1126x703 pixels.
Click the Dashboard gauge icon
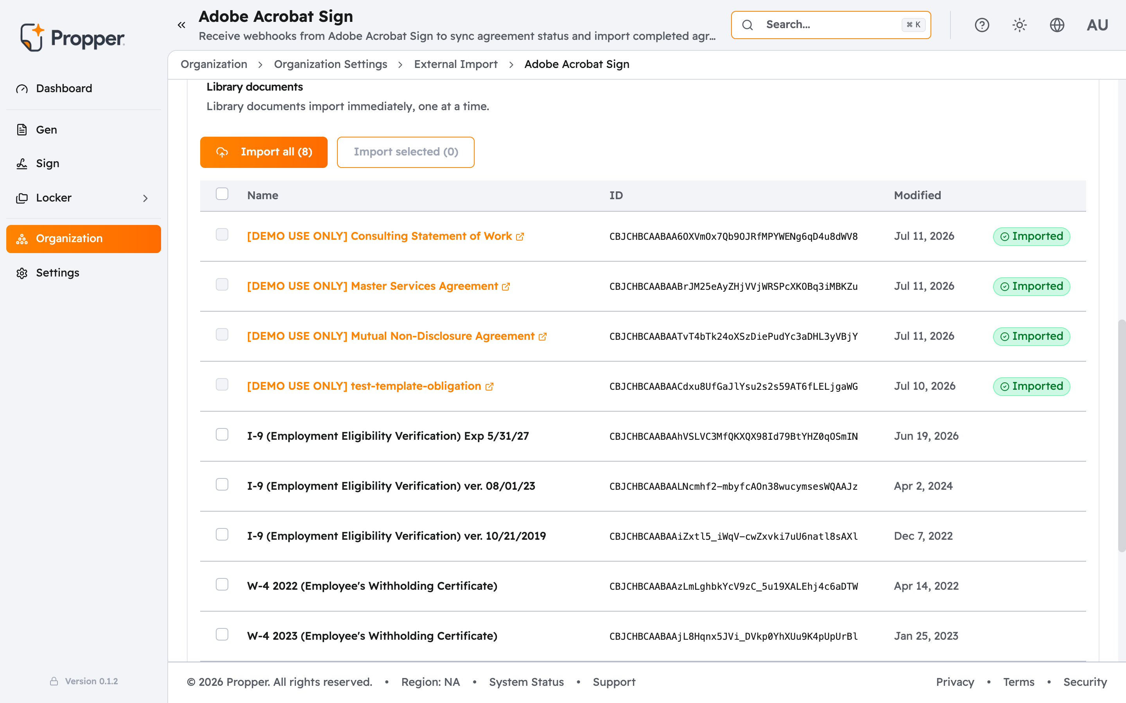22,89
